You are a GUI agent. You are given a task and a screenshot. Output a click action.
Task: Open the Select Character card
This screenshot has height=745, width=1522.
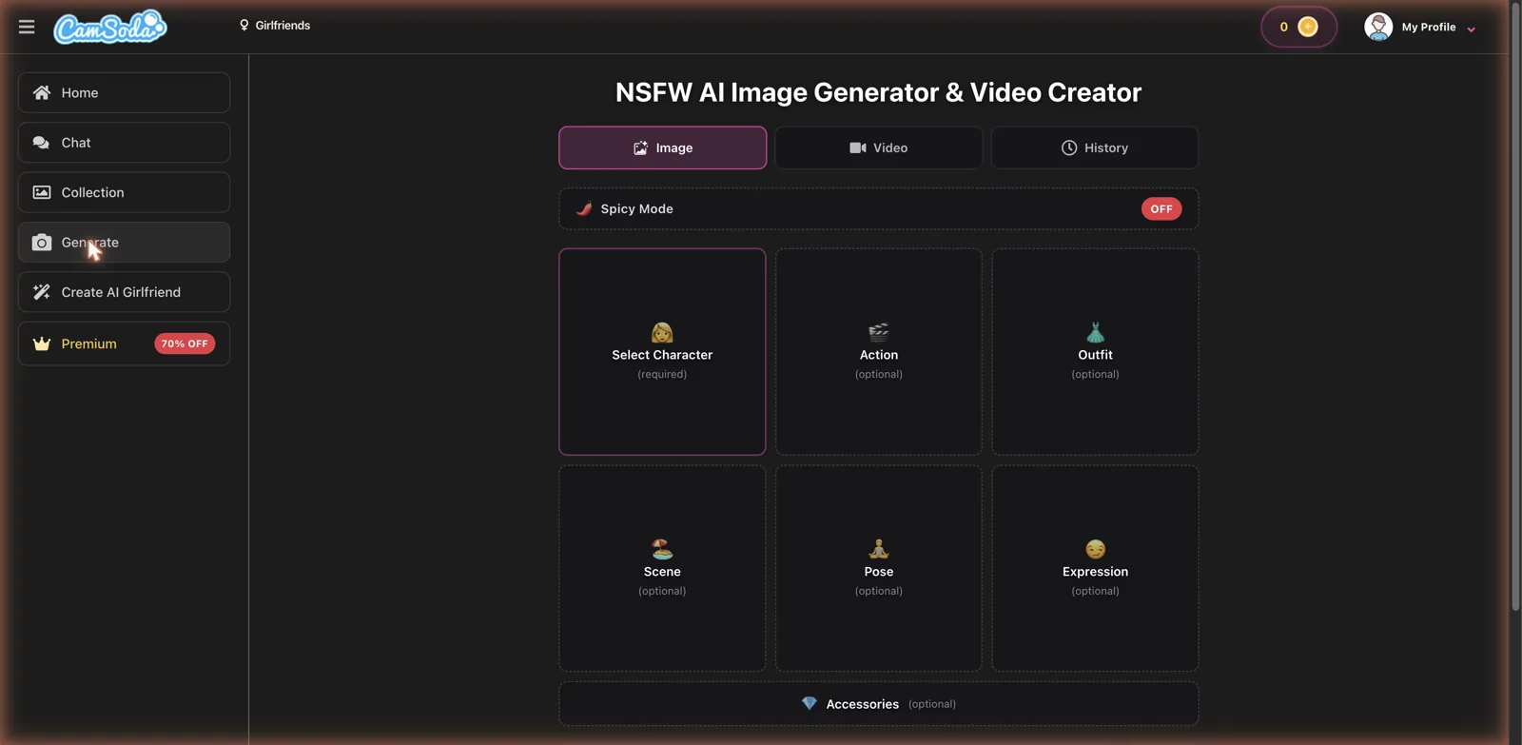pos(662,352)
